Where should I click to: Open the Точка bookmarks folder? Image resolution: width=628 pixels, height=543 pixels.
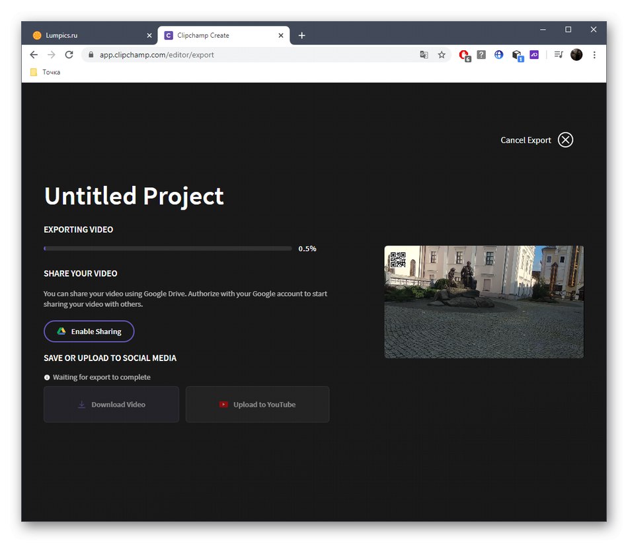[45, 72]
